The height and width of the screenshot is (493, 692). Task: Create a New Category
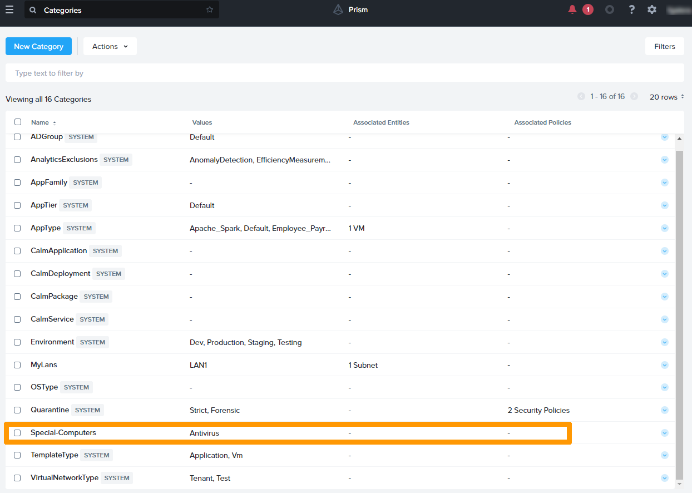[38, 47]
